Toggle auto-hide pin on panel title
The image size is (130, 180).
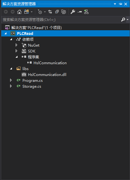[120, 4]
